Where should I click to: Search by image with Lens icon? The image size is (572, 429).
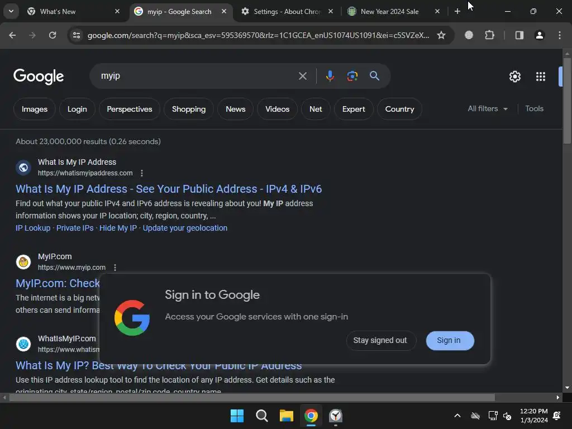[352, 76]
